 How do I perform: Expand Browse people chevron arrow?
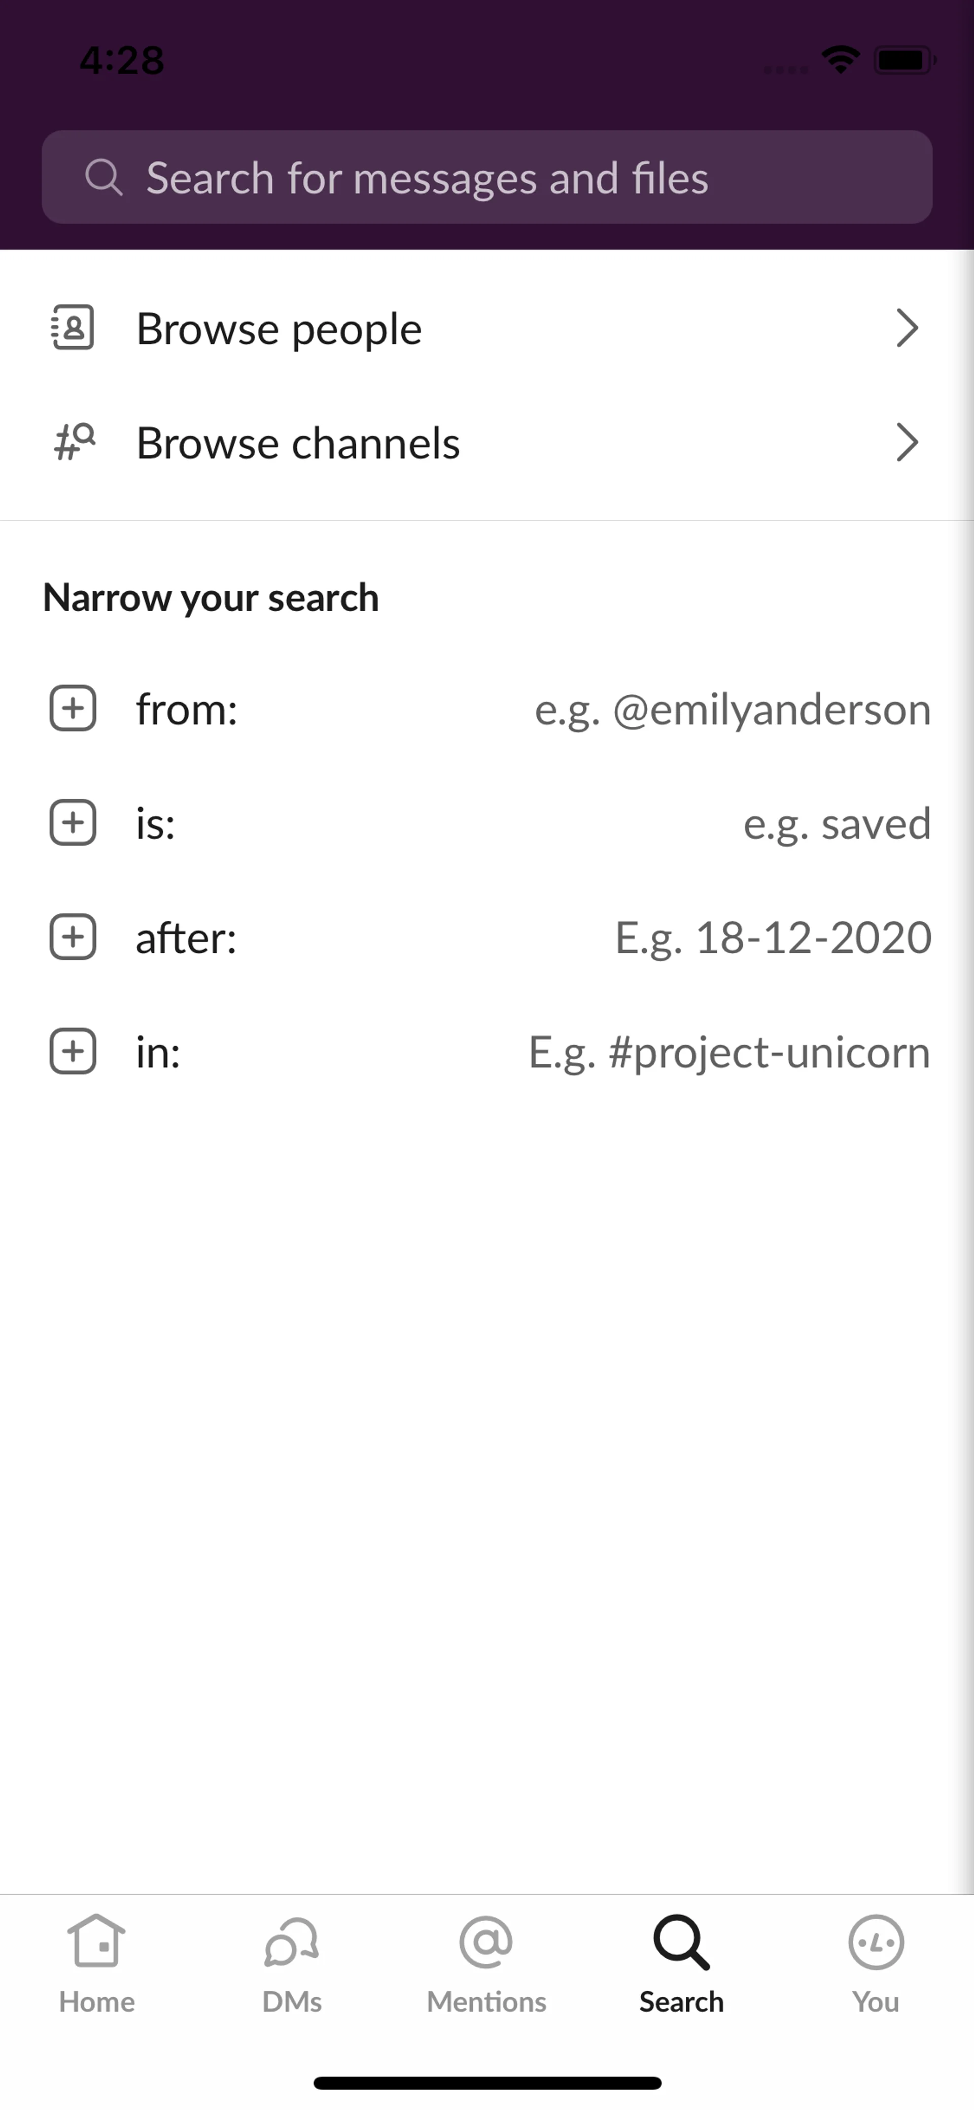click(x=907, y=328)
